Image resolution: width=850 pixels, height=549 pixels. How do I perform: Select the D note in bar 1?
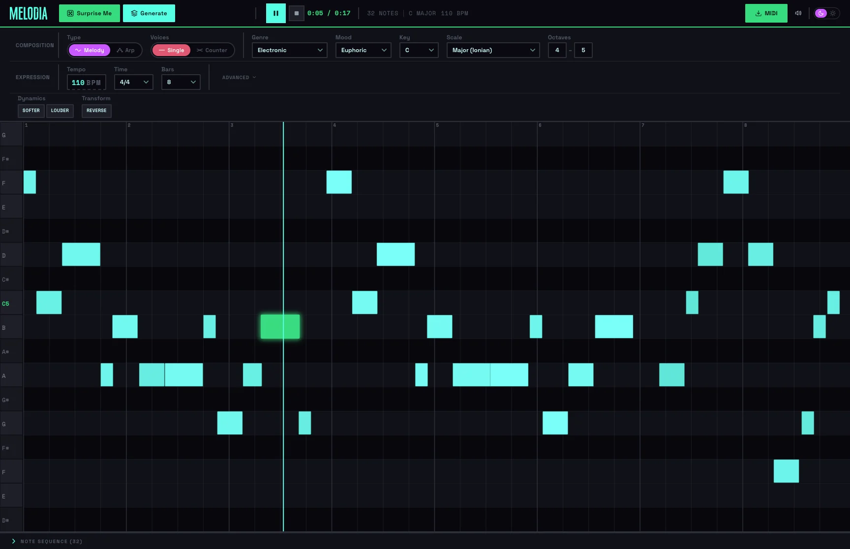pos(81,254)
